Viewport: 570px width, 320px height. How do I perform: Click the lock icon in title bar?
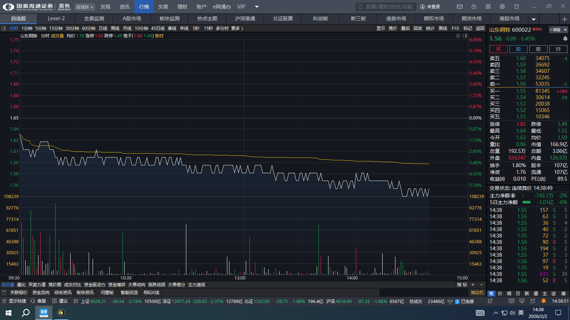tap(474, 7)
